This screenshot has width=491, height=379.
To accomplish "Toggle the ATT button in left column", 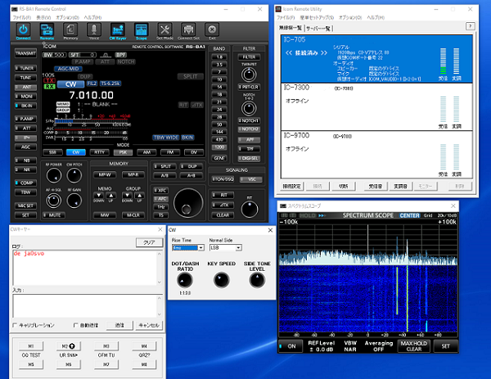I will (x=25, y=129).
